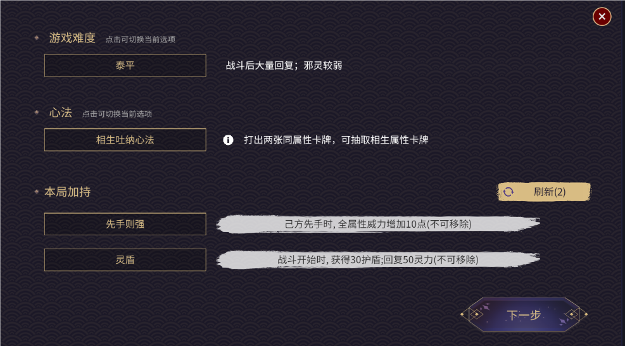Screen dimensions: 625x346
Task: Click the 本局加持 section heading
Action: click(67, 191)
